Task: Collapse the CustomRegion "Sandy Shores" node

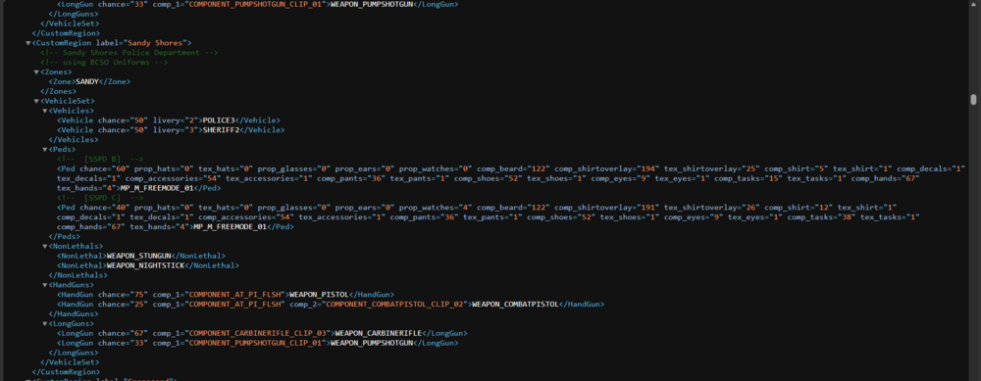Action: tap(28, 43)
